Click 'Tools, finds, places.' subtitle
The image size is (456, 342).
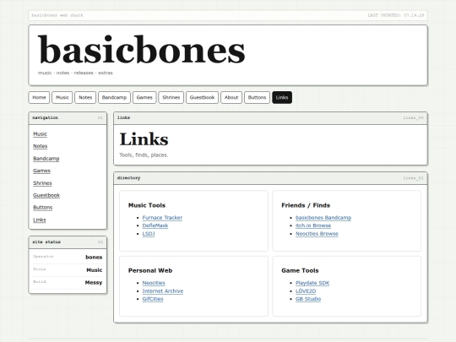click(144, 155)
